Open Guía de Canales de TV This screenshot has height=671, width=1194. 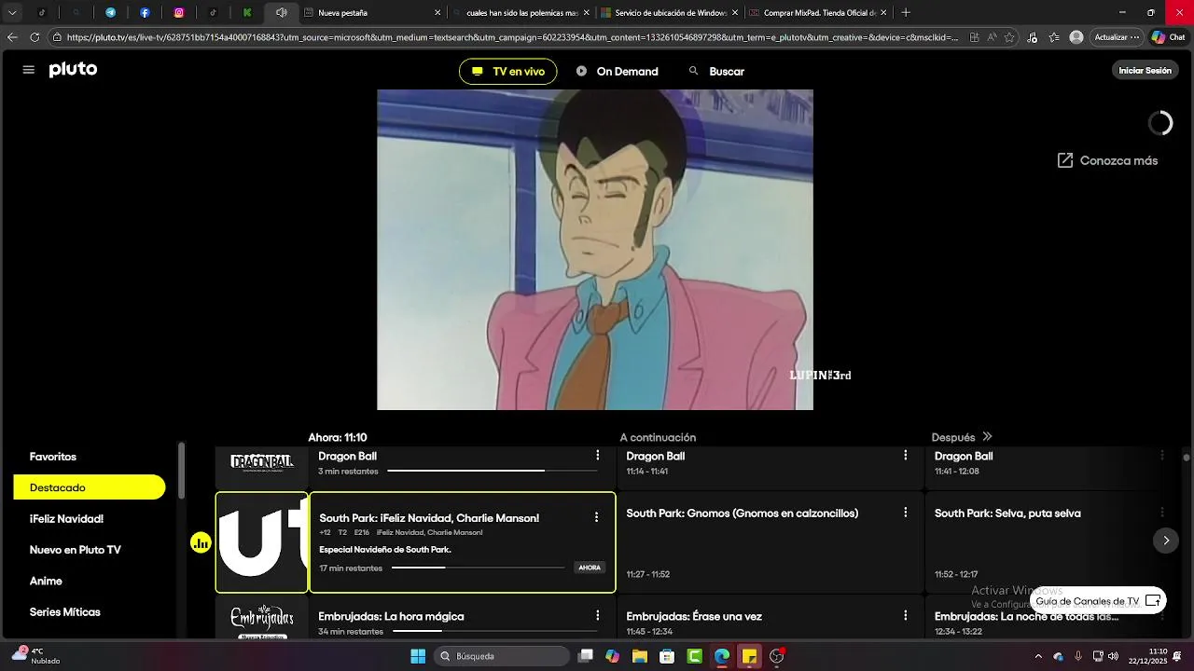1098,601
